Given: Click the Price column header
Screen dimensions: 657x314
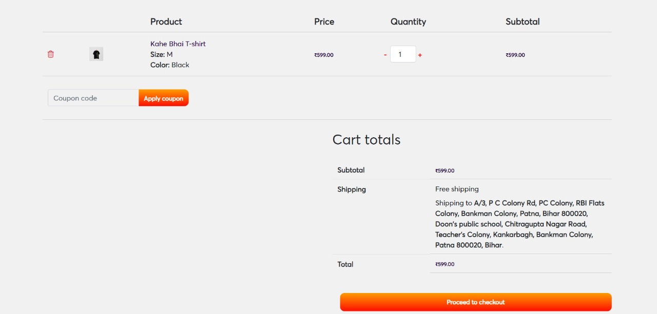Looking at the screenshot, I should click(324, 22).
